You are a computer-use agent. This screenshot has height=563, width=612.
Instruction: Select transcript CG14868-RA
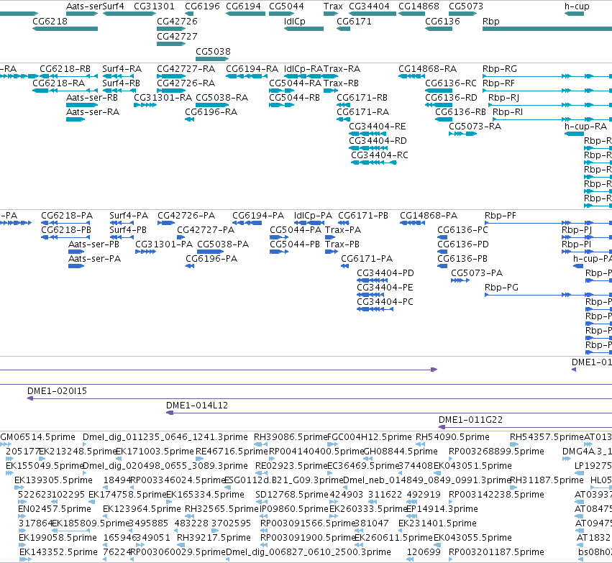(412, 76)
